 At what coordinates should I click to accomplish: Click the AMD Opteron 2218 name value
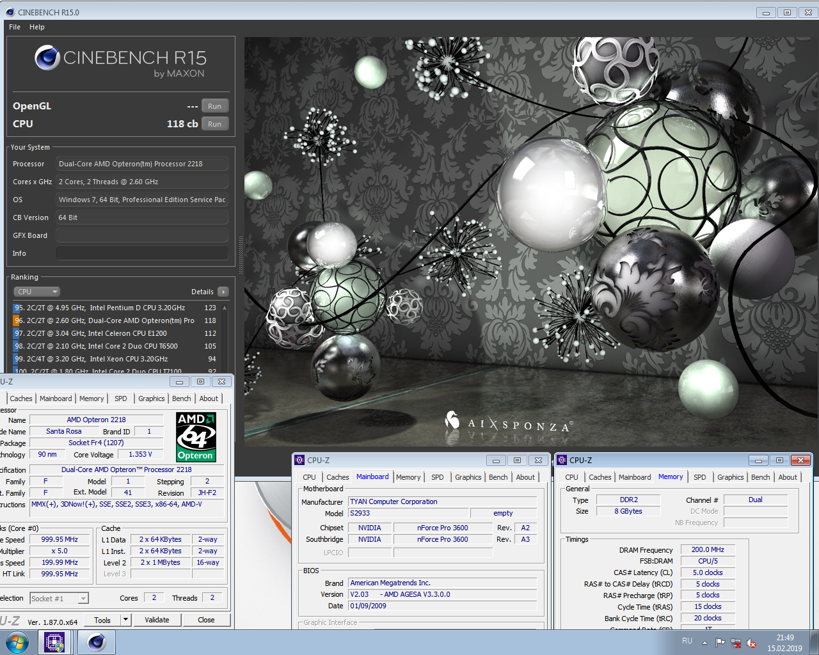pos(97,420)
